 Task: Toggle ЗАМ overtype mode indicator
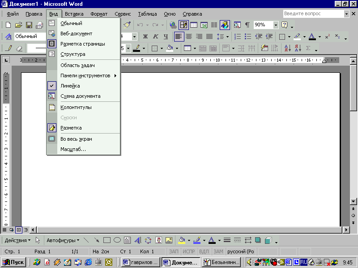click(x=218, y=251)
